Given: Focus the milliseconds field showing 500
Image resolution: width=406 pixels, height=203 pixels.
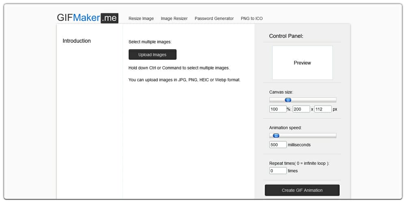Looking at the screenshot, I should point(278,145).
